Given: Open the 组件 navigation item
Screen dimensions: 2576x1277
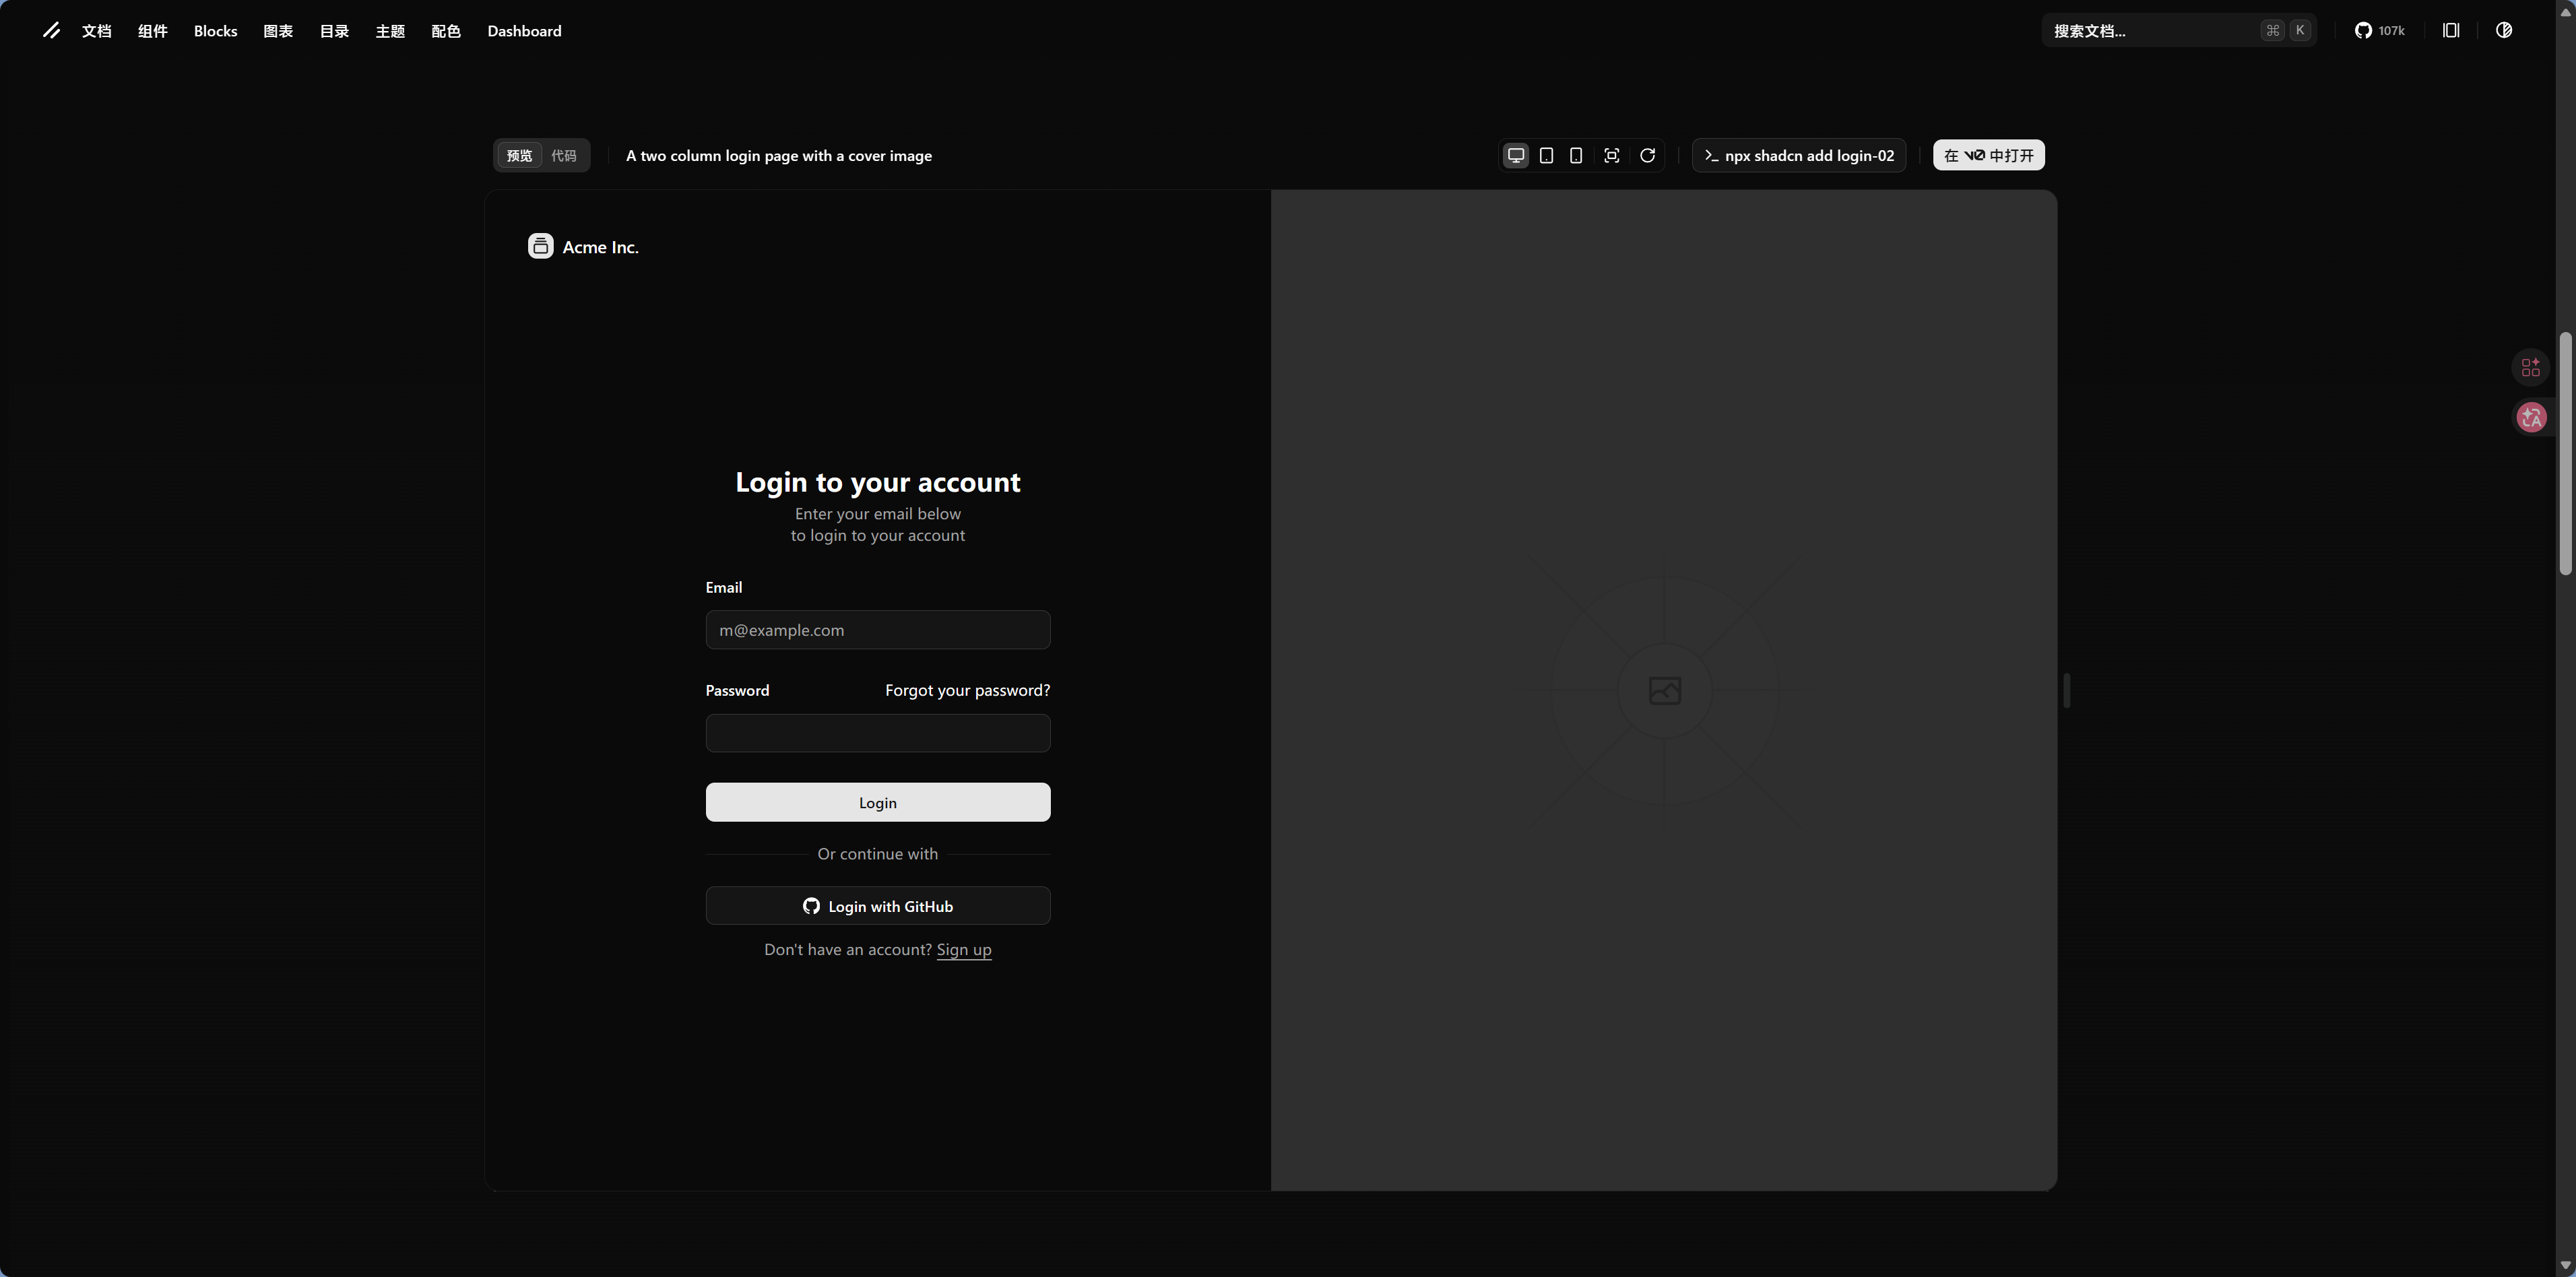Looking at the screenshot, I should (152, 31).
